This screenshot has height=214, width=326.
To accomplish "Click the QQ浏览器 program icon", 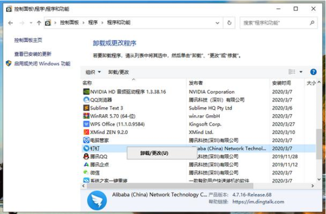I will pos(86,100).
